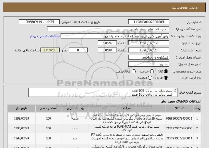Image resolution: width=209 pixels, height=148 pixels.
Task: Click the announcement date field 1398/02/19 - 10:25
Action: tap(39, 22)
